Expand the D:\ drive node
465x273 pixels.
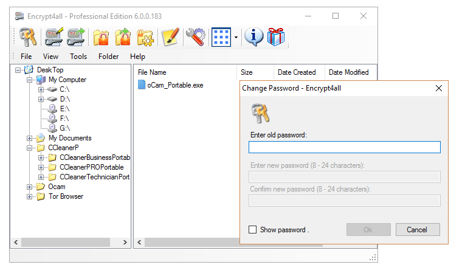(41, 99)
